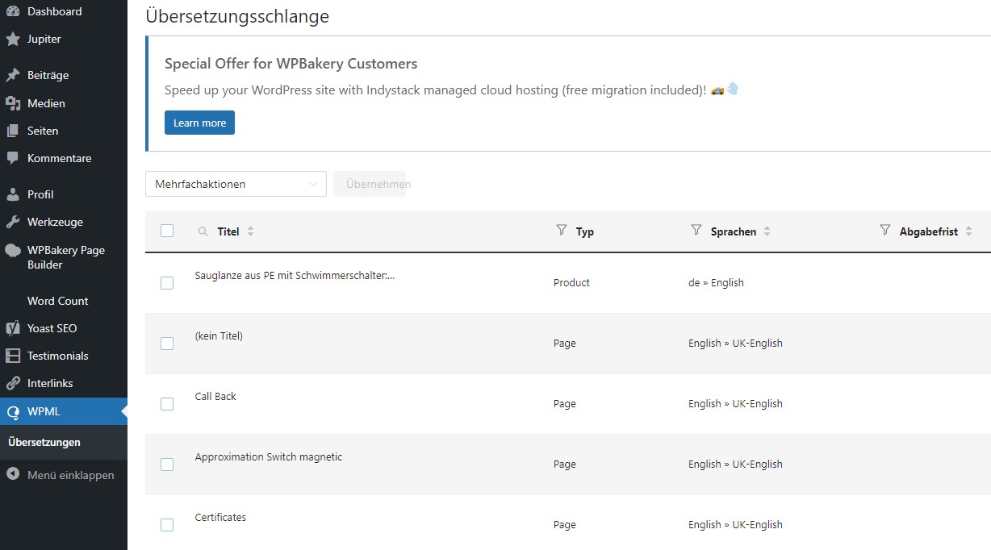Click the Jupiter star icon in sidebar
The image size is (991, 550).
pyautogui.click(x=13, y=39)
